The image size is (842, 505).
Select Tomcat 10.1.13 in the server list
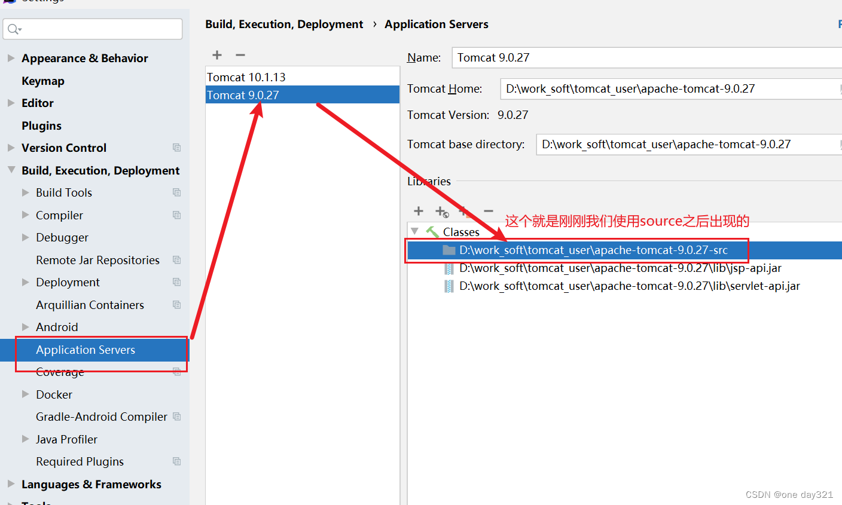pyautogui.click(x=246, y=76)
